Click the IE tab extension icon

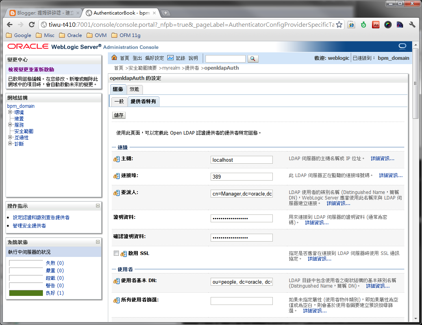coord(351,25)
